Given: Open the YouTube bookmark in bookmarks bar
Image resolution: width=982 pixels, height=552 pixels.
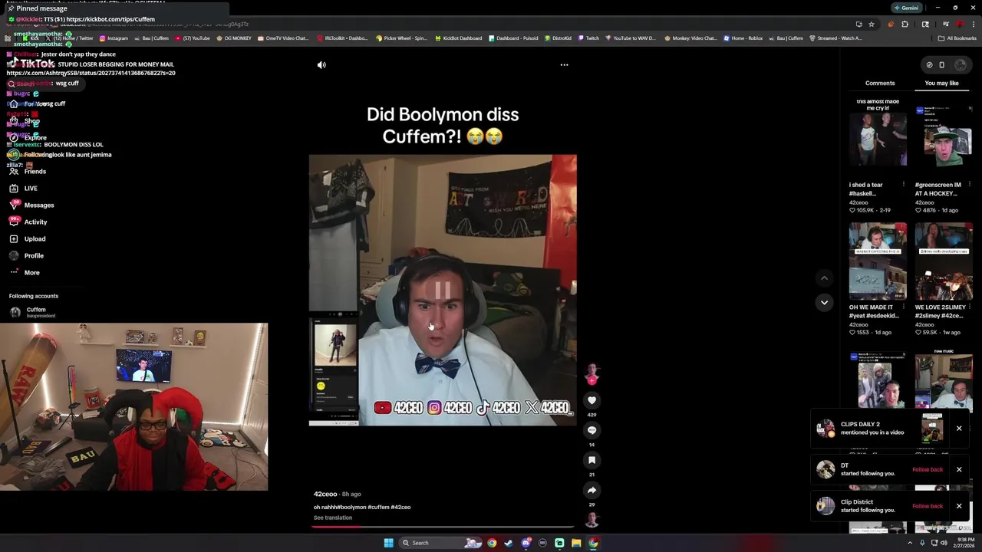Looking at the screenshot, I should [x=193, y=38].
